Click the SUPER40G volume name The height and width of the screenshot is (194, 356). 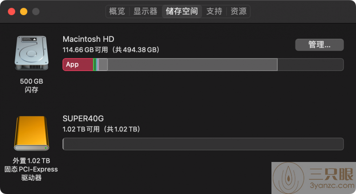point(83,118)
